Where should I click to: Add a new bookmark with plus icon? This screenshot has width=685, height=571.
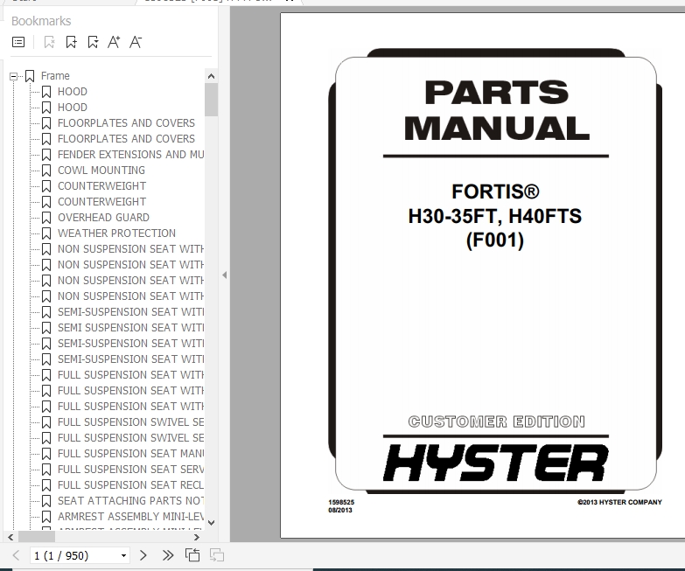coord(71,42)
